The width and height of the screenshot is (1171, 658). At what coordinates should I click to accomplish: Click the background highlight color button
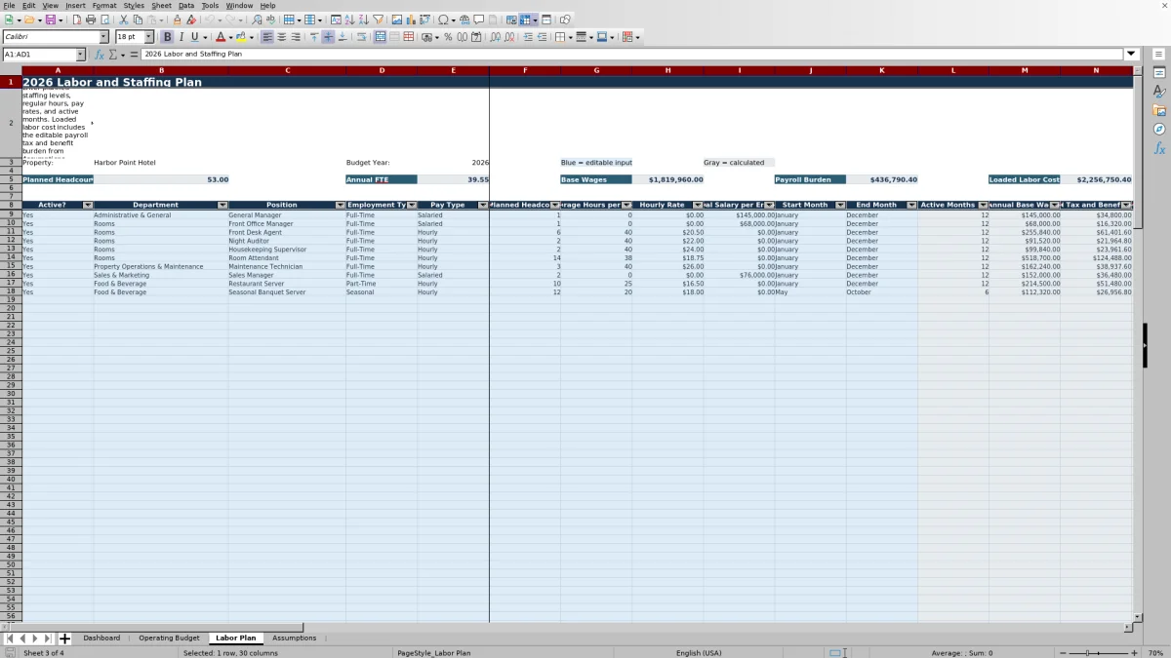pos(240,37)
